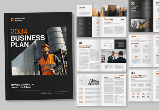Click the 'Competitive Analysis' heading
Image resolution: width=159 pixels, height=110 pixels.
pyautogui.click(x=135, y=39)
